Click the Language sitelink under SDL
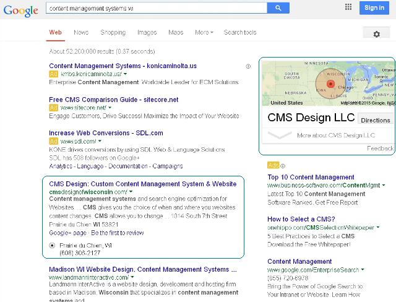This screenshot has height=302, width=396. [90, 166]
